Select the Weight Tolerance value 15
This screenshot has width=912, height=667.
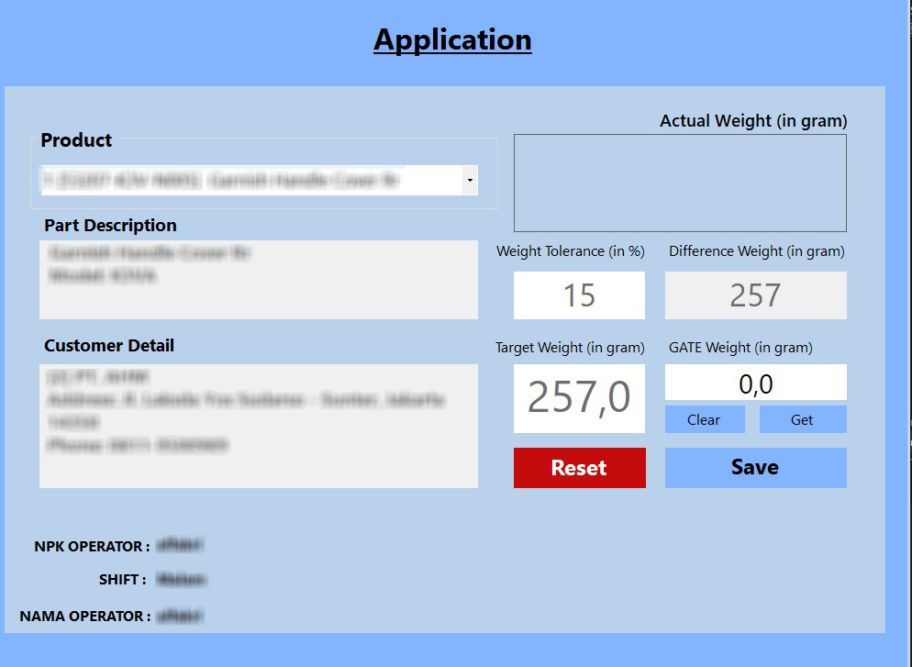tap(579, 295)
